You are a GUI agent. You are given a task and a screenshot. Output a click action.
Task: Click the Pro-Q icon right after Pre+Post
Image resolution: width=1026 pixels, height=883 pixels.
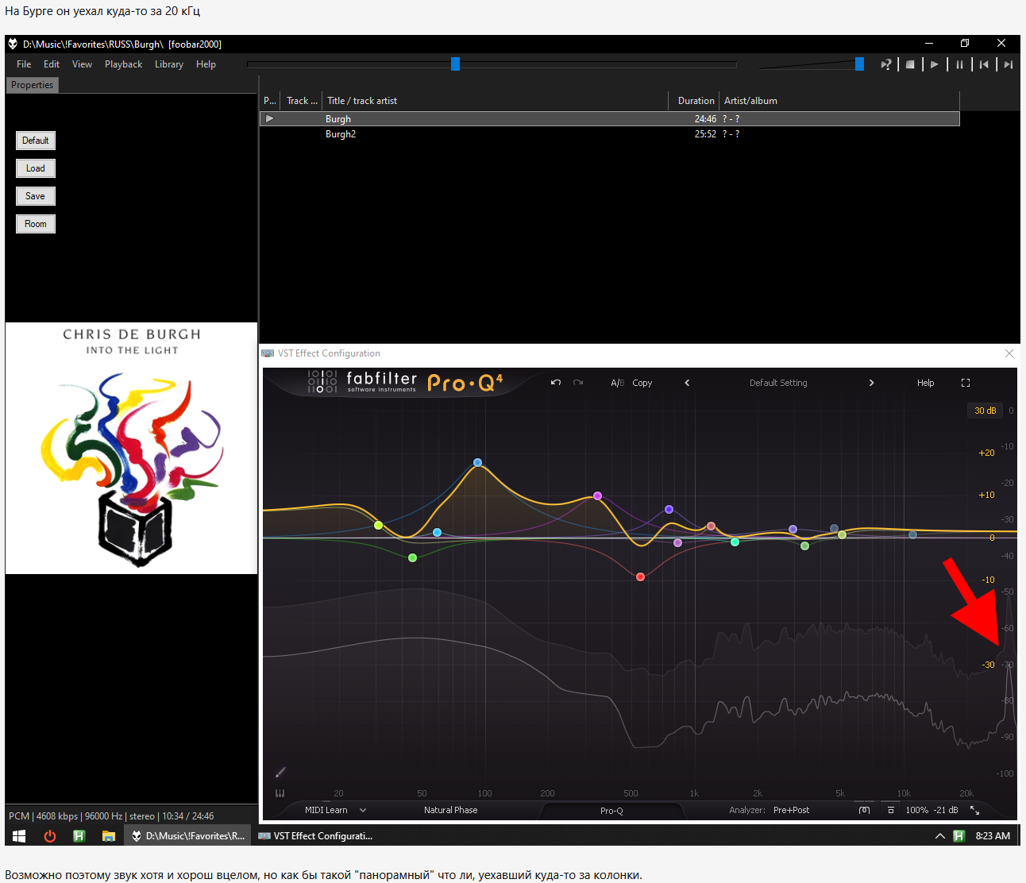865,810
